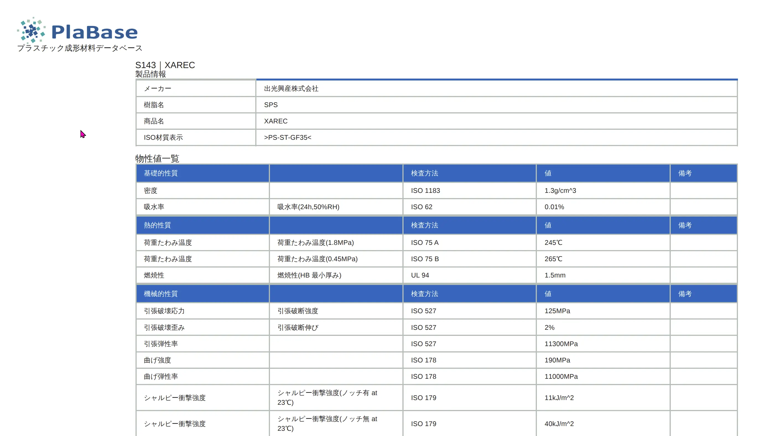The image size is (775, 436).
Task: Click the condition 吸水率(24h,50%RH)
Action: point(308,207)
